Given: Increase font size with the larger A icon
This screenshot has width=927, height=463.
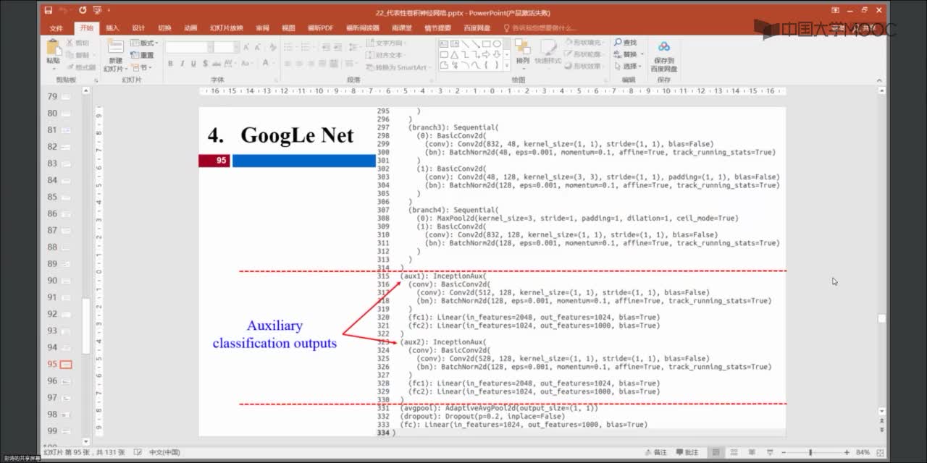Looking at the screenshot, I should 246,47.
